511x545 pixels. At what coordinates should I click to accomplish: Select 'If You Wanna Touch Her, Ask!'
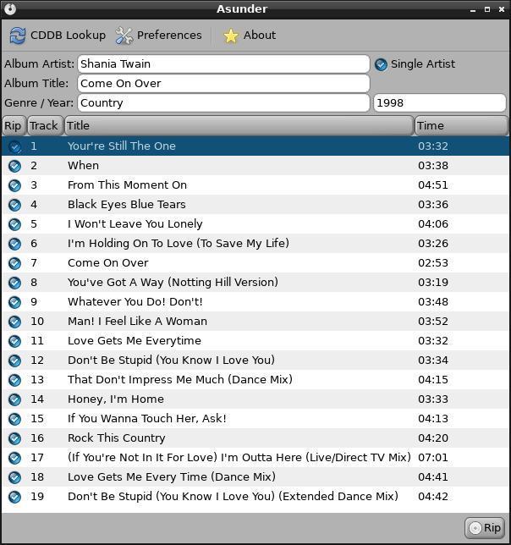click(x=147, y=418)
